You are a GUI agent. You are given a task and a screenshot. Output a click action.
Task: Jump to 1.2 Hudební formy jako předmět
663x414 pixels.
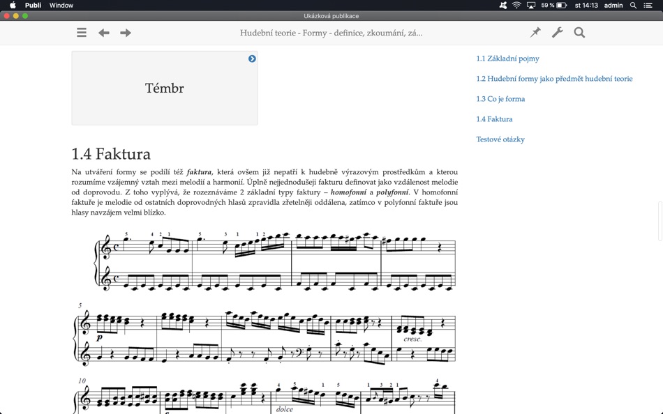(554, 79)
